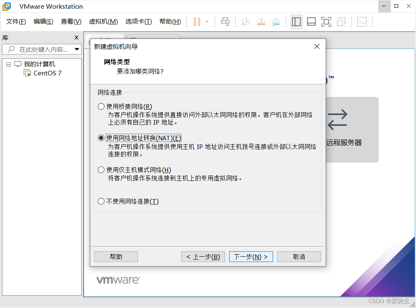Toggle the thumbnail bar view icon
The height and width of the screenshot is (308, 416).
(x=311, y=22)
